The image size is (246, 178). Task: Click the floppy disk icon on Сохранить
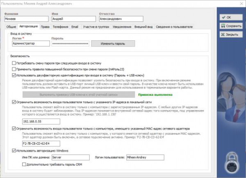click(223, 26)
